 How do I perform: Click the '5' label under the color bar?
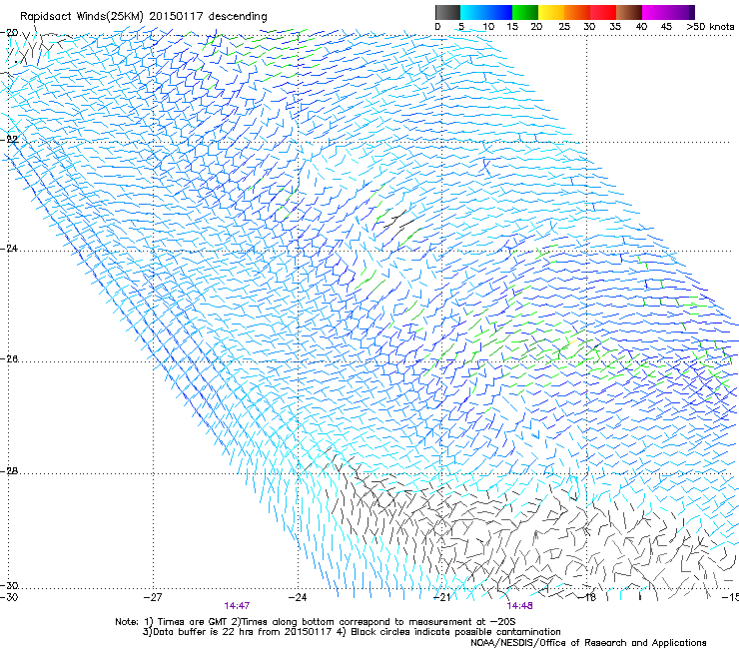[x=461, y=26]
